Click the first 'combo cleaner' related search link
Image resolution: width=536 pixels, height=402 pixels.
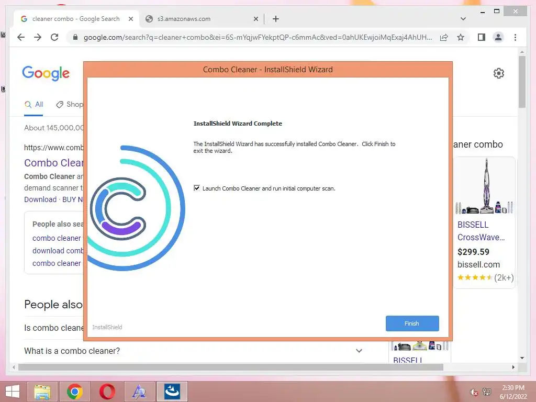coord(57,238)
